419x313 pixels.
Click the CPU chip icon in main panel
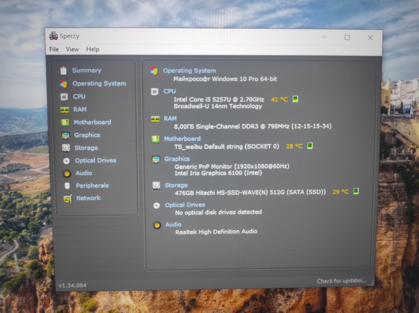tap(155, 92)
